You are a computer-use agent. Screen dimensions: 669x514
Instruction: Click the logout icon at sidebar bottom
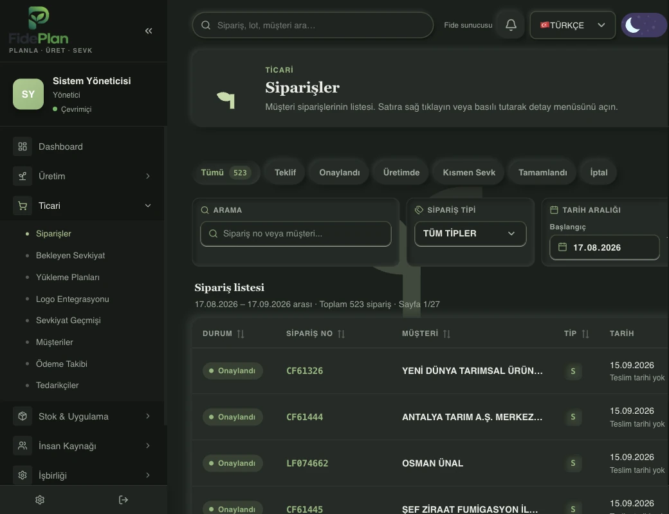coord(124,500)
